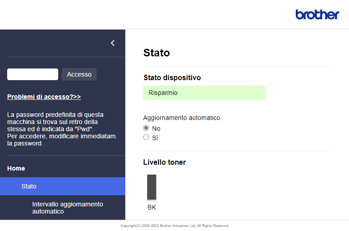
Task: Enable automatic refresh with 'Sì' radio button
Action: pyautogui.click(x=146, y=138)
